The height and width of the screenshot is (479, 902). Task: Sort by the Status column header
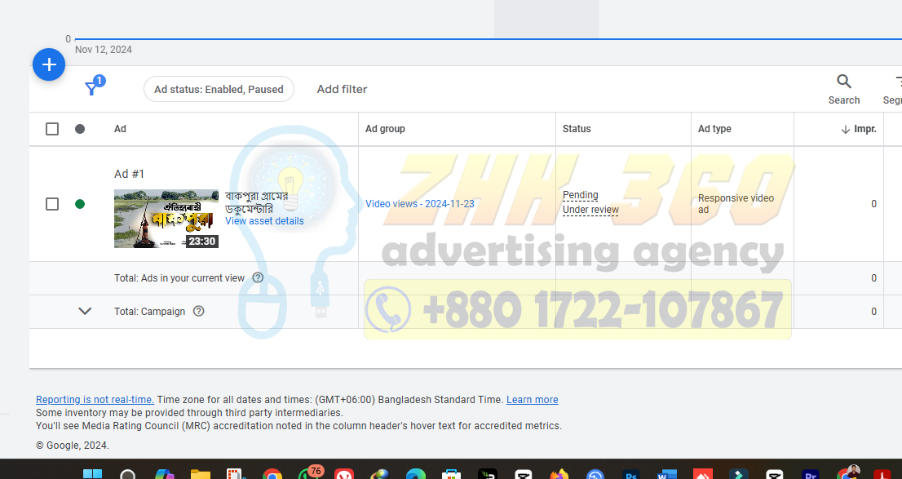[x=577, y=129]
